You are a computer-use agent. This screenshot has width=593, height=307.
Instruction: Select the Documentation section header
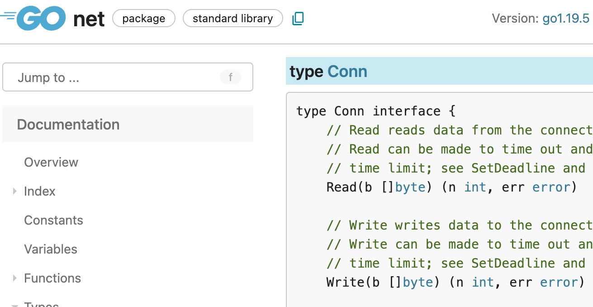pyautogui.click(x=68, y=125)
